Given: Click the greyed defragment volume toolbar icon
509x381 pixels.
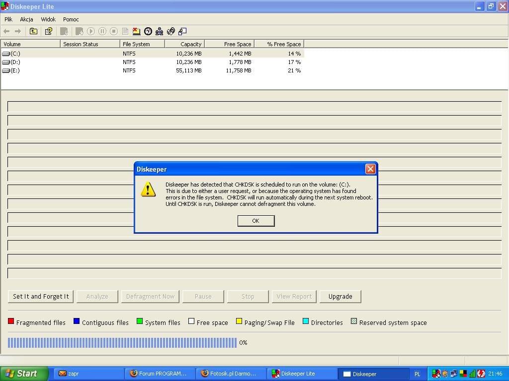Looking at the screenshot, I should [x=79, y=31].
